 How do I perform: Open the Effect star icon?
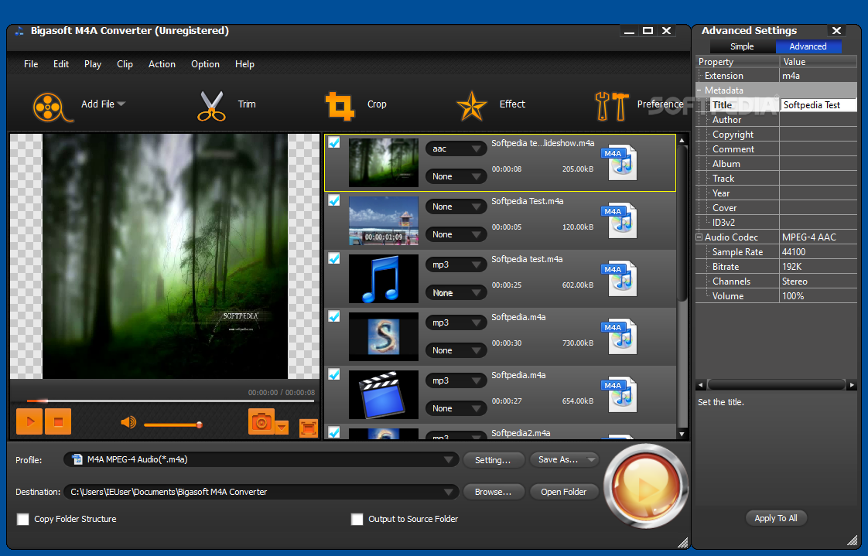(471, 106)
